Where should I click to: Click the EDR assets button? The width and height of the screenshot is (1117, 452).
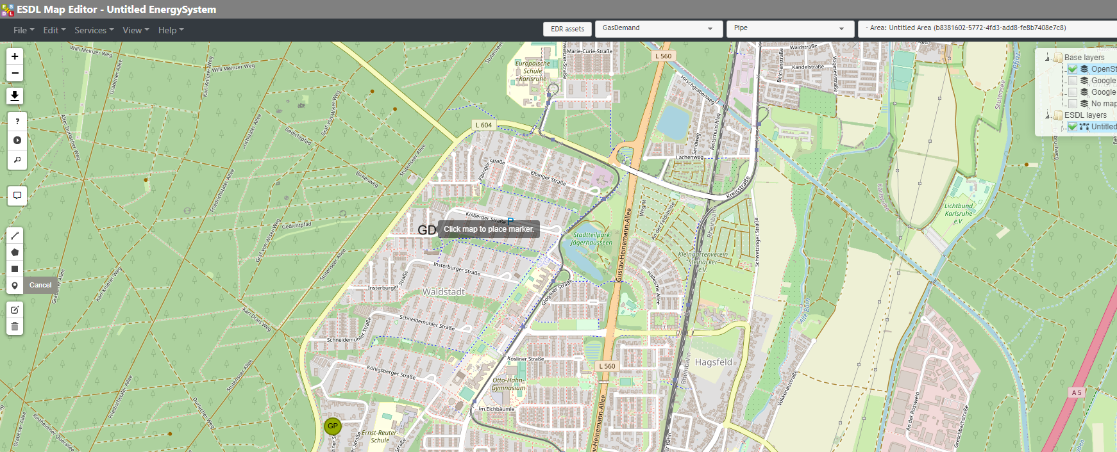point(567,29)
